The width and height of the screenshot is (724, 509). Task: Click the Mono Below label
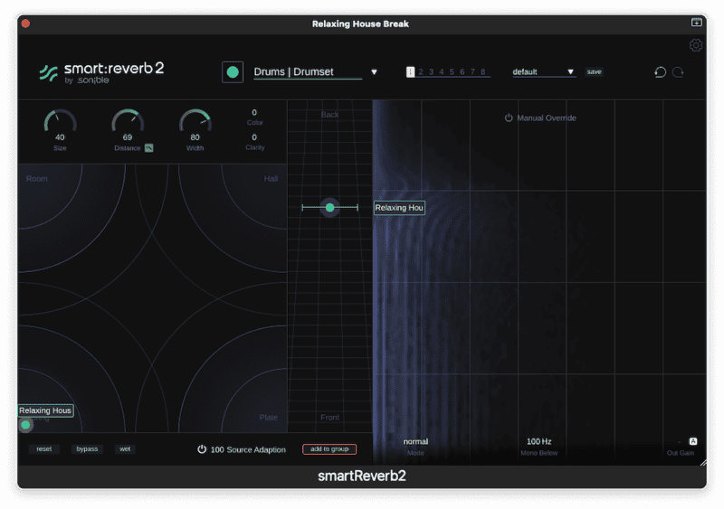tap(538, 453)
